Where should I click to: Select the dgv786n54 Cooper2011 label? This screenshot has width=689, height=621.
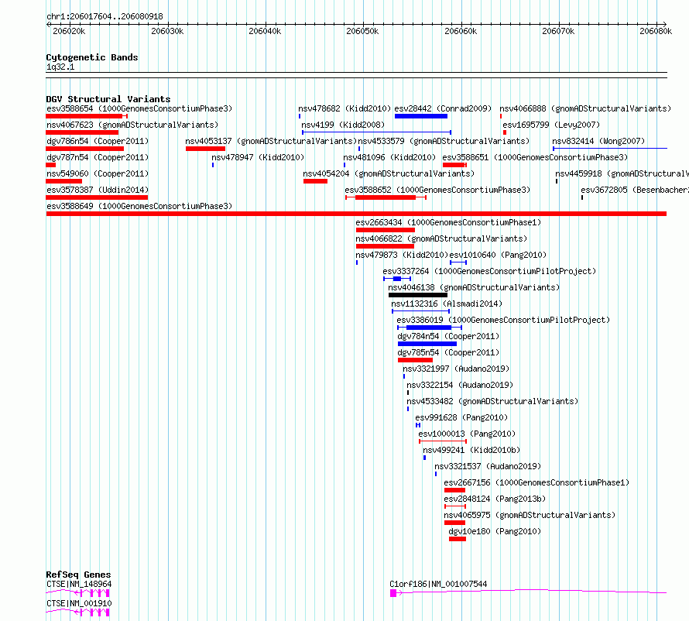click(98, 141)
